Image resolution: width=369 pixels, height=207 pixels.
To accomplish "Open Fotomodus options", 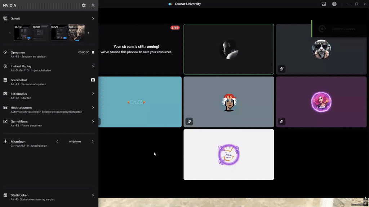I will (x=93, y=94).
